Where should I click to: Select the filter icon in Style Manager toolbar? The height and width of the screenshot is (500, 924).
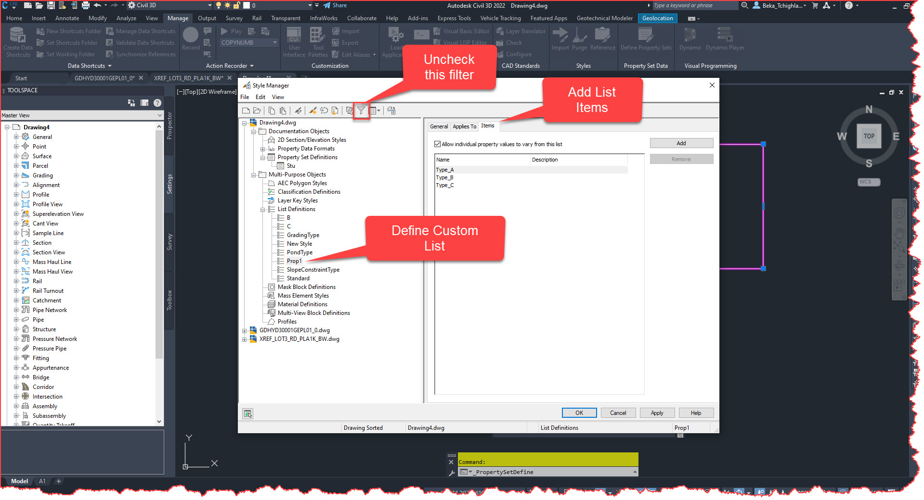[361, 110]
